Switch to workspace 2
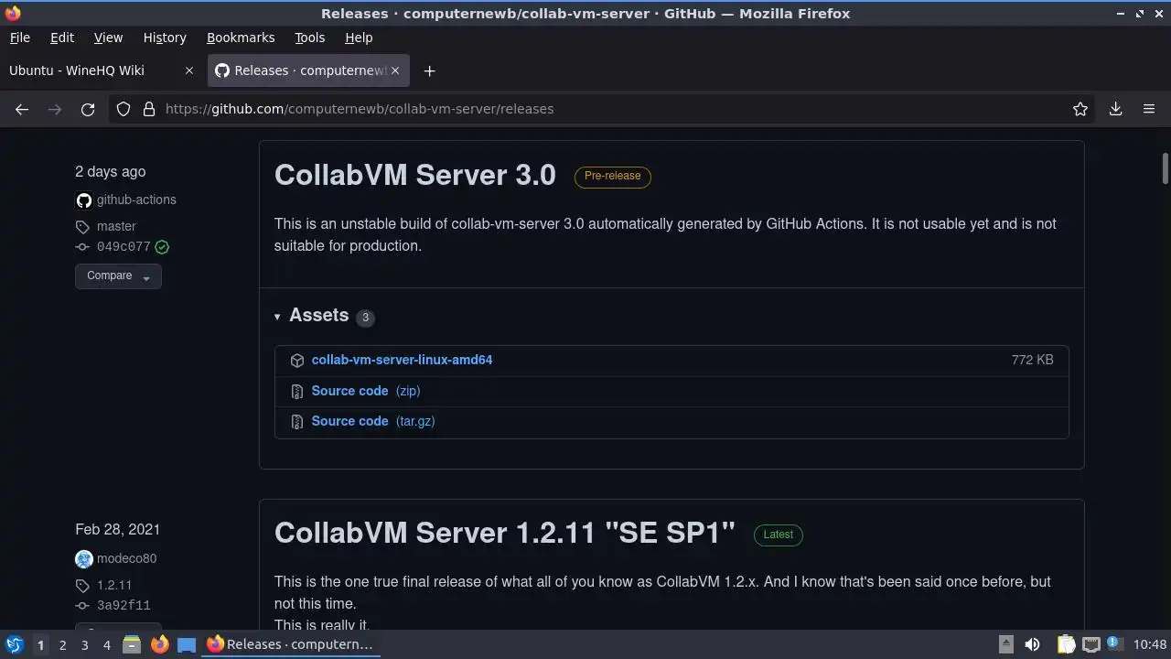 coord(62,644)
